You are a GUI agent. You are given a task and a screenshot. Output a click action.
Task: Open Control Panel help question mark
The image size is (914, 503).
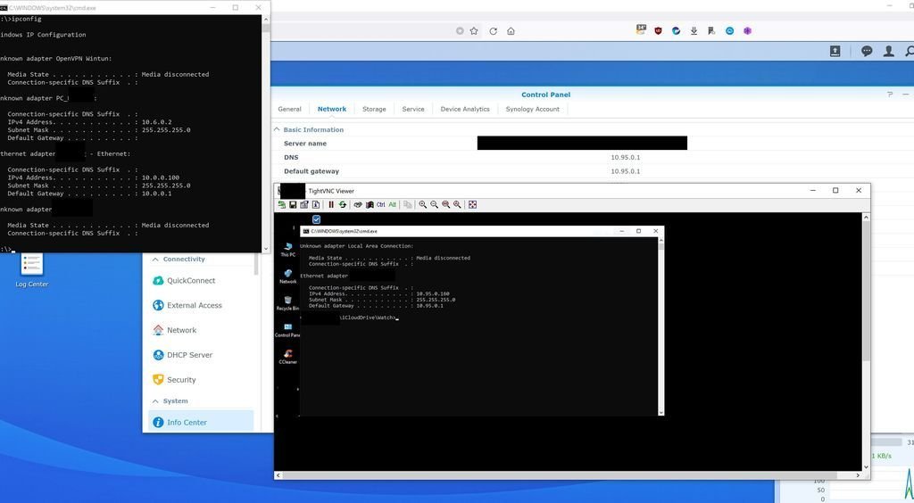(x=890, y=95)
